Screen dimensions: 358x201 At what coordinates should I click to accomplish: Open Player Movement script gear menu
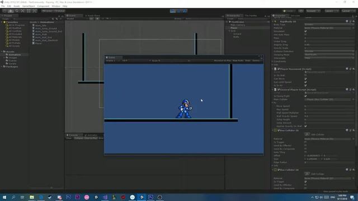point(354,69)
